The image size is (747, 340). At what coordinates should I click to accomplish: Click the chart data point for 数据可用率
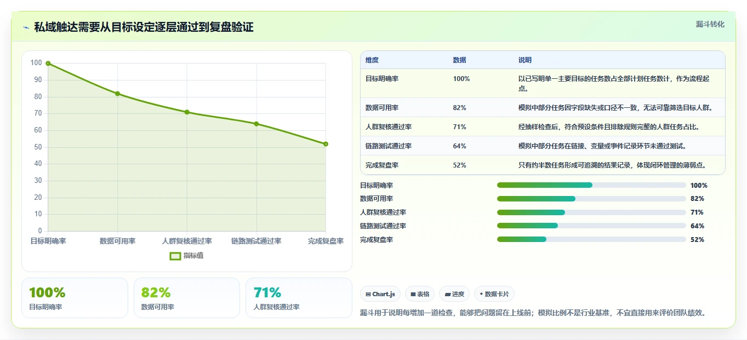117,94
